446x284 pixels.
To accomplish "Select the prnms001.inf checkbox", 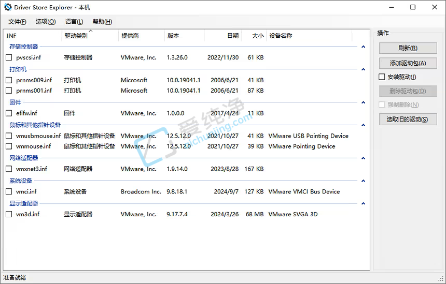I will tap(9, 91).
